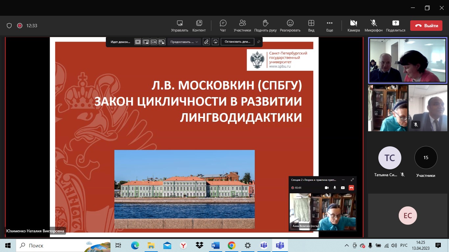This screenshot has height=252, width=449.
Task: Click the РУС language indicator in taskbar
Action: point(404,245)
